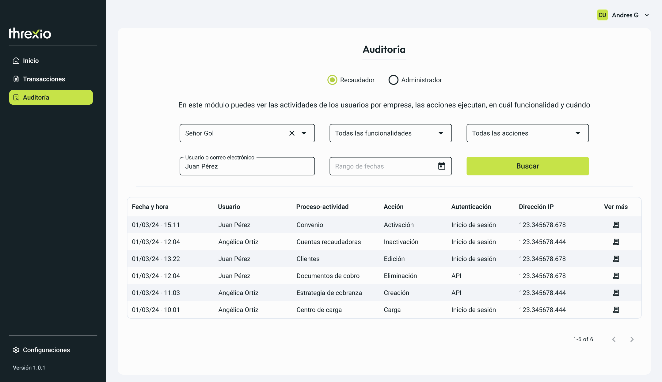Click the Fecha y hora column header
Image resolution: width=662 pixels, height=382 pixels.
150,207
